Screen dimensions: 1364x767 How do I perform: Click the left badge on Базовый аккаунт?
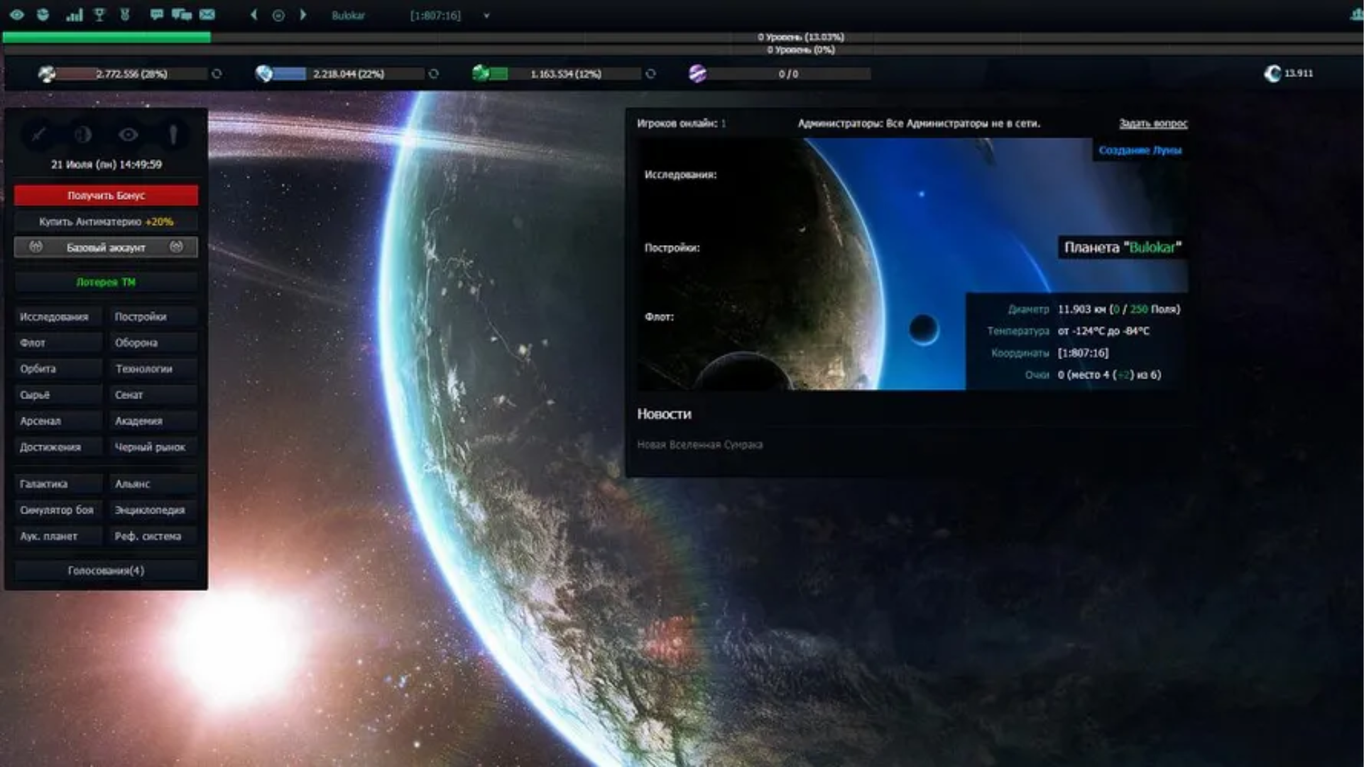pyautogui.click(x=36, y=246)
